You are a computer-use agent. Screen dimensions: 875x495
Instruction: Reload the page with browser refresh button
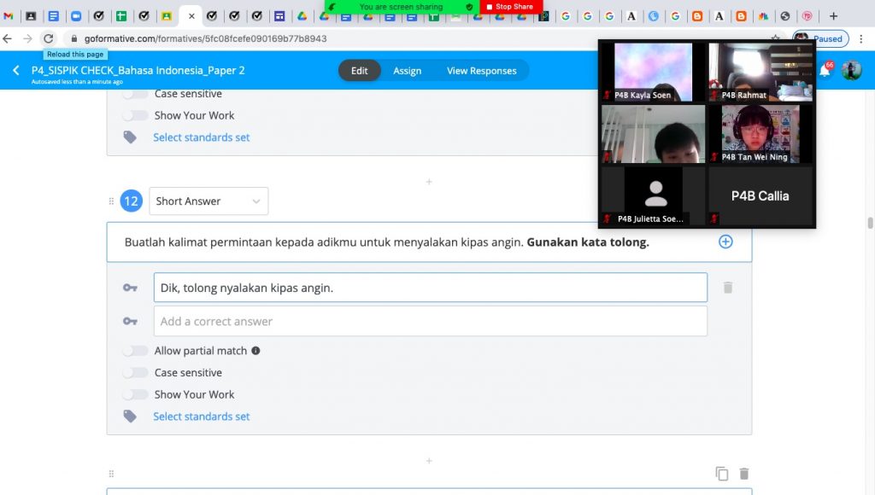[x=49, y=38]
